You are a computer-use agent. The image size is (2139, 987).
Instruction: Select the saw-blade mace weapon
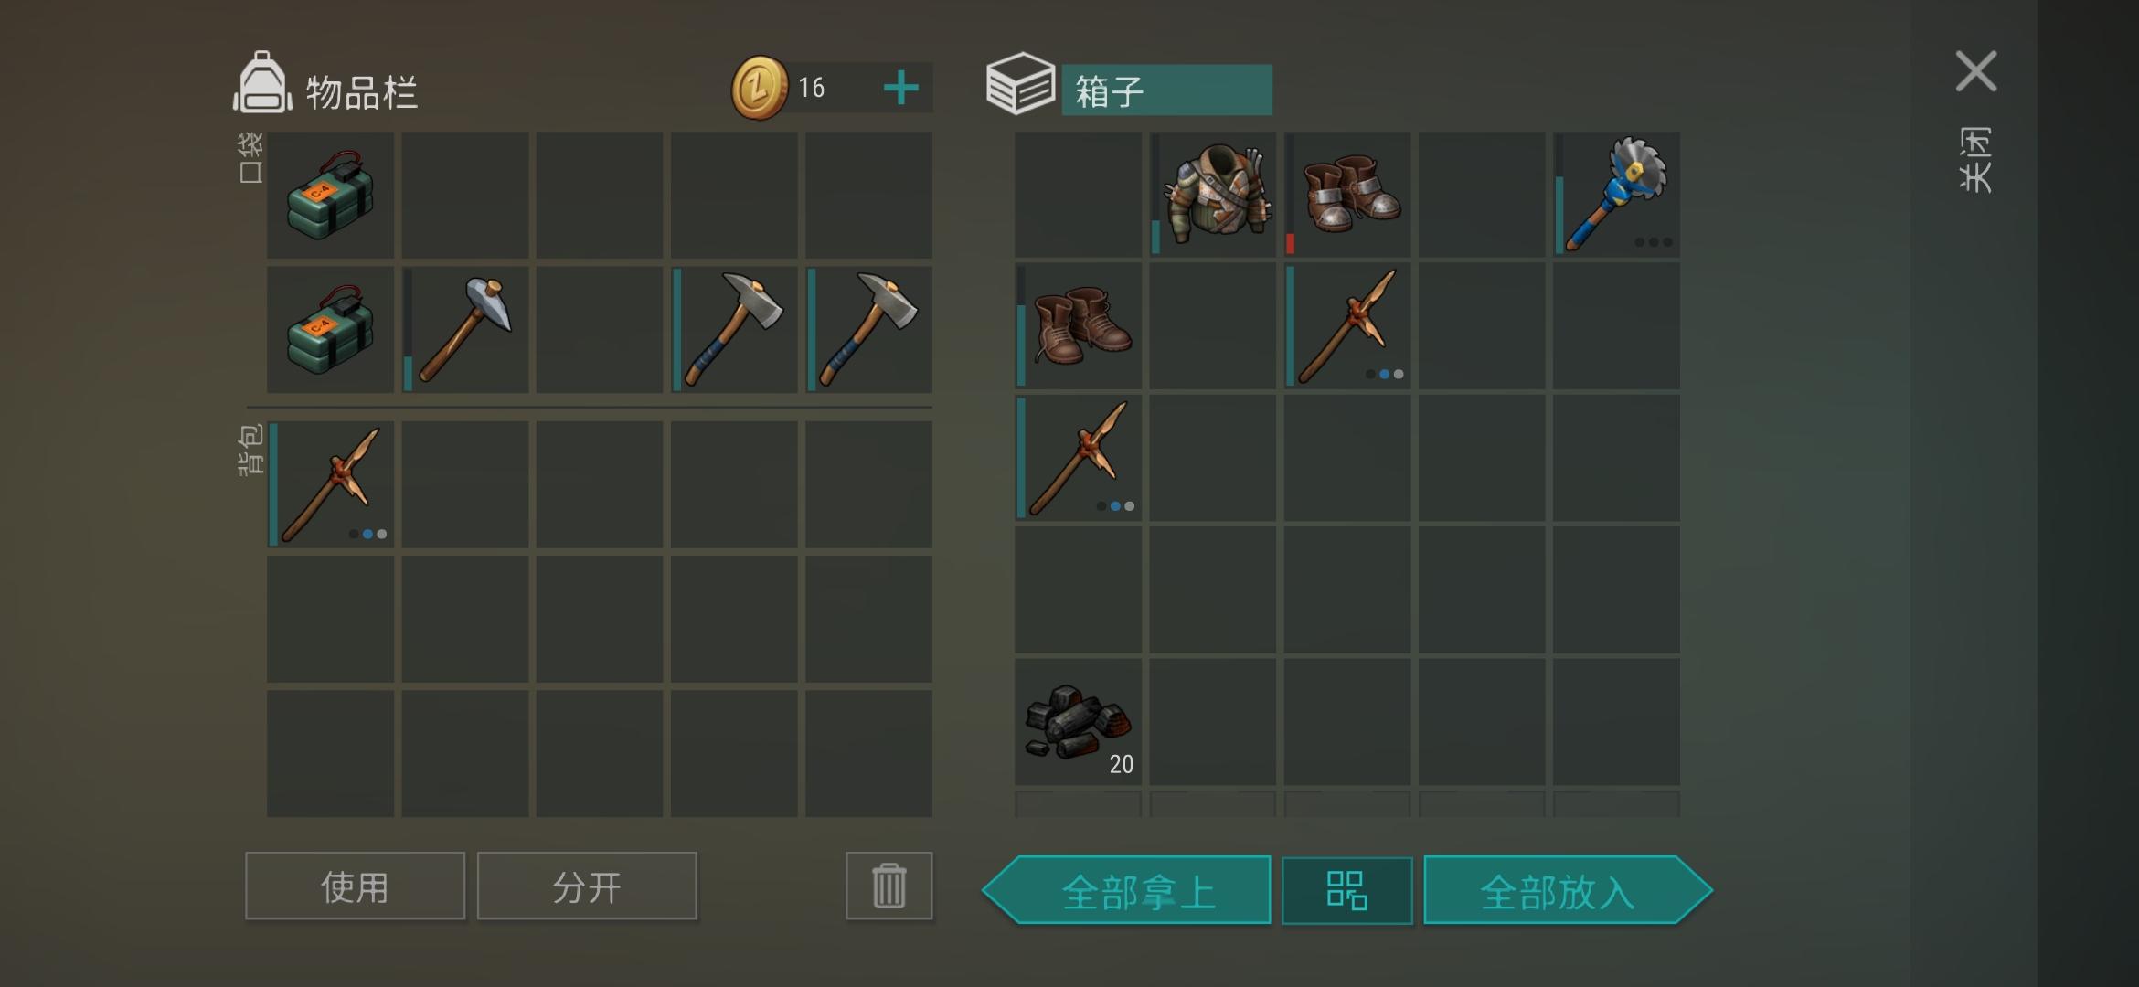[1617, 195]
